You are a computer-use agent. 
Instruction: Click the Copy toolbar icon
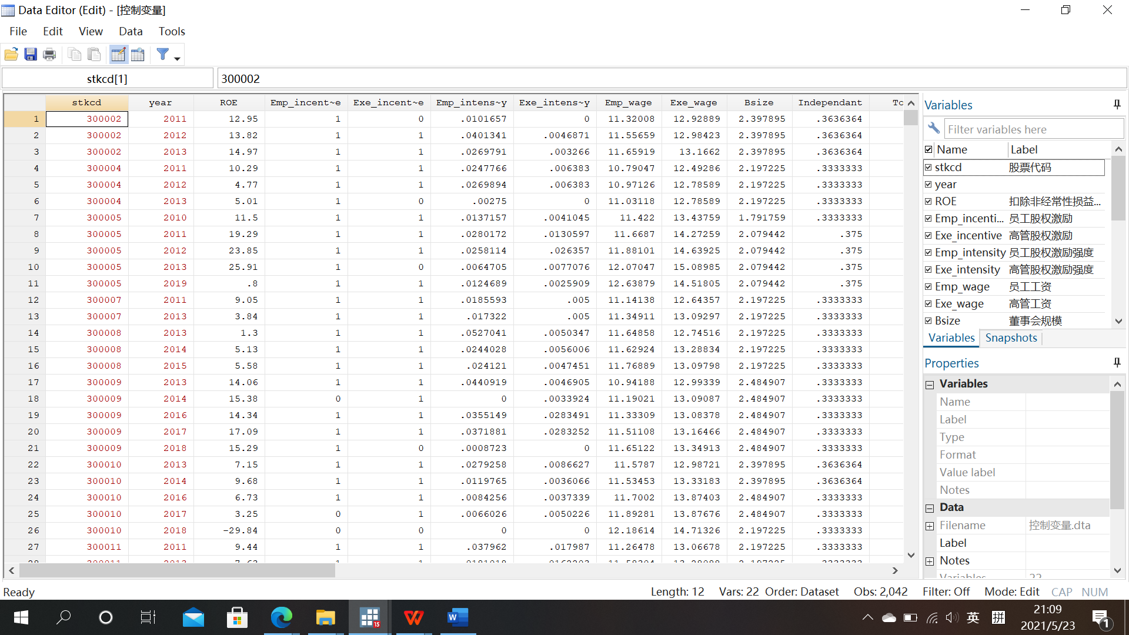coord(75,55)
